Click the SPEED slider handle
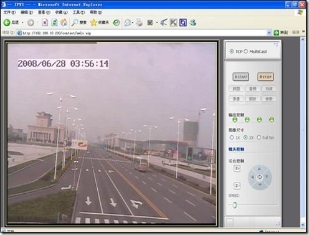309x235 pixels. [234, 205]
